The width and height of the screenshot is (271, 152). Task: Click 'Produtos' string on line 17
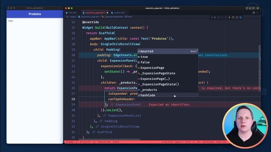point(160,38)
